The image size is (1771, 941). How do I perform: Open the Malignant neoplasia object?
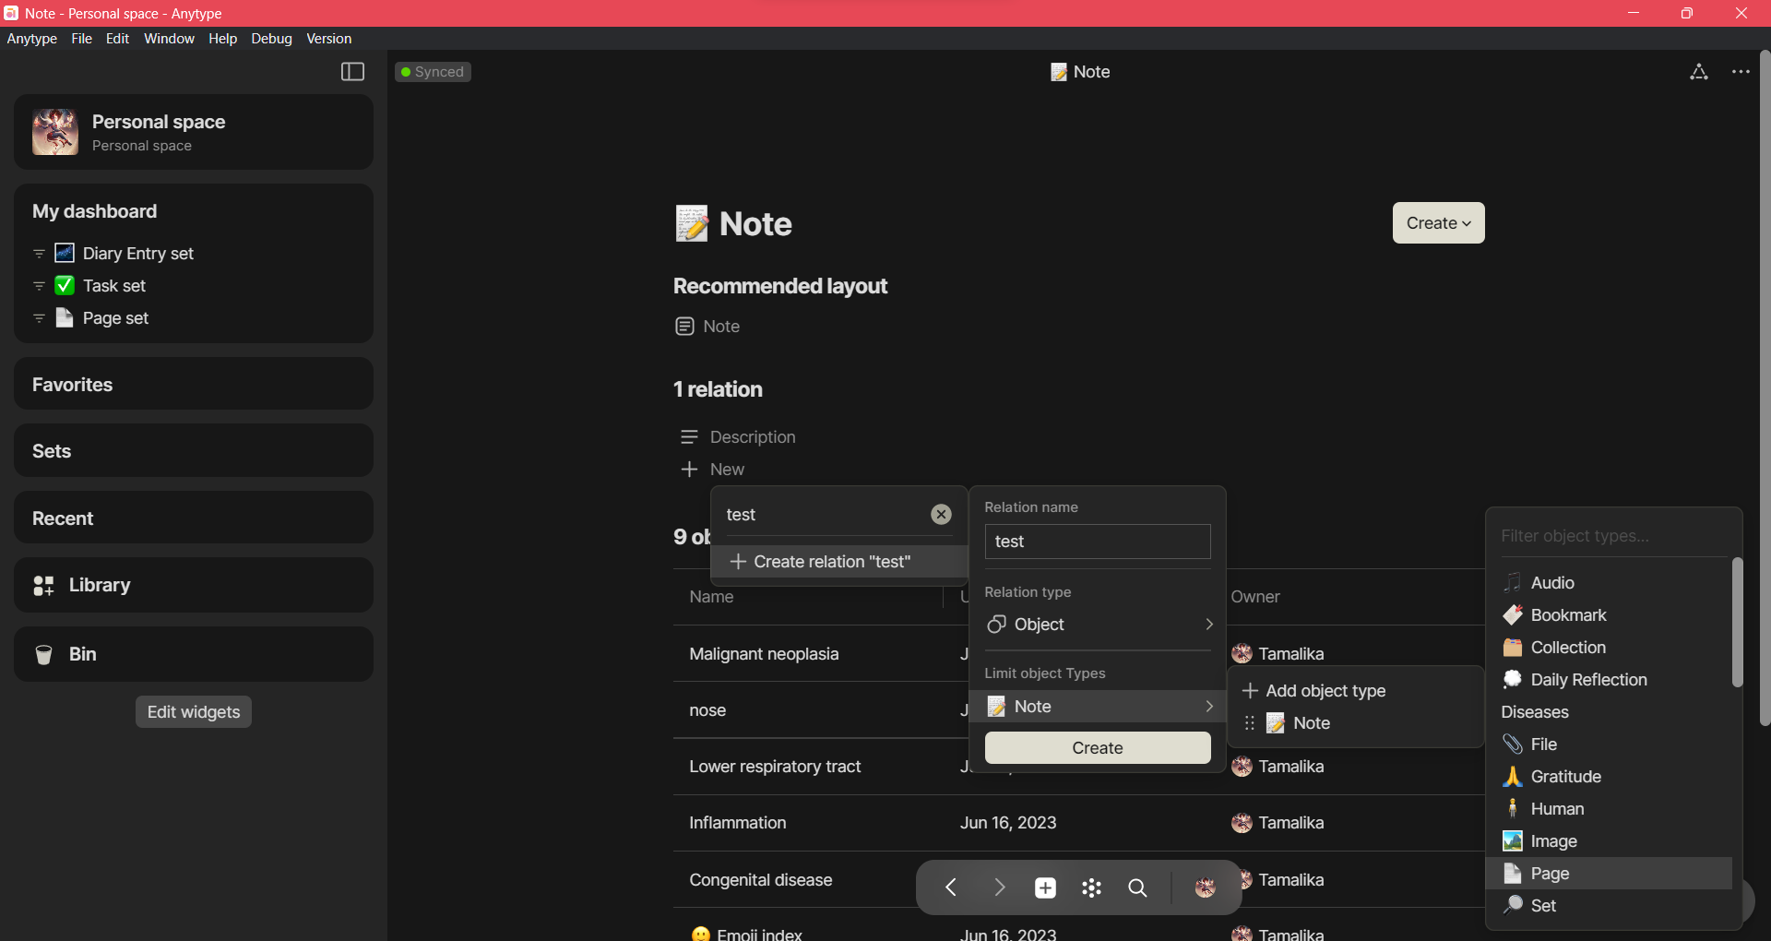[x=764, y=654]
